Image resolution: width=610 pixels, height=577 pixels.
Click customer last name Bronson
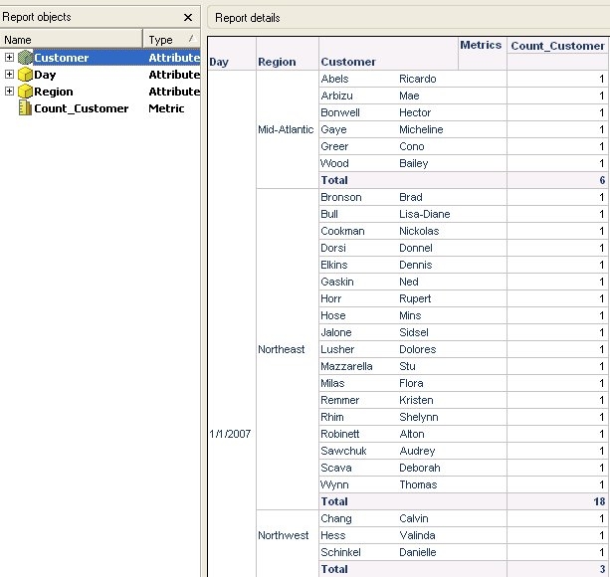(x=341, y=197)
